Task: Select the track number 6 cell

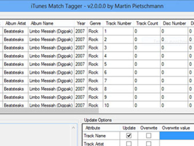Action: (x=118, y=72)
